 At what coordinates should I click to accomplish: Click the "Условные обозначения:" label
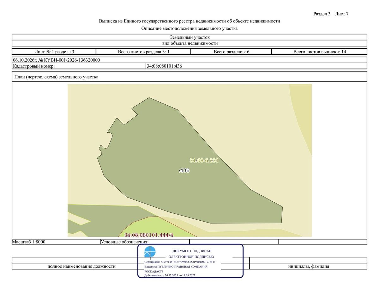point(125,242)
